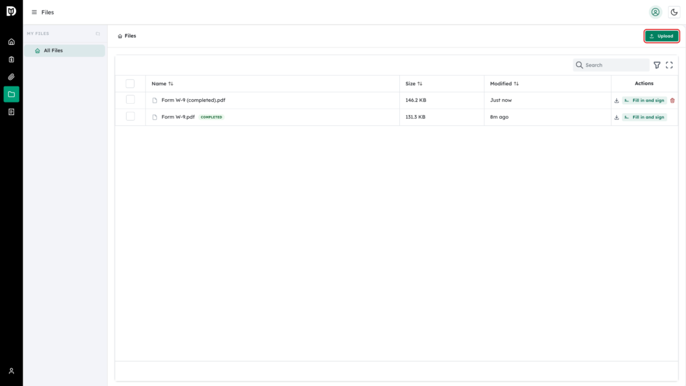Delete Form W-9 (completed).pdf using the trash icon

[673, 101]
